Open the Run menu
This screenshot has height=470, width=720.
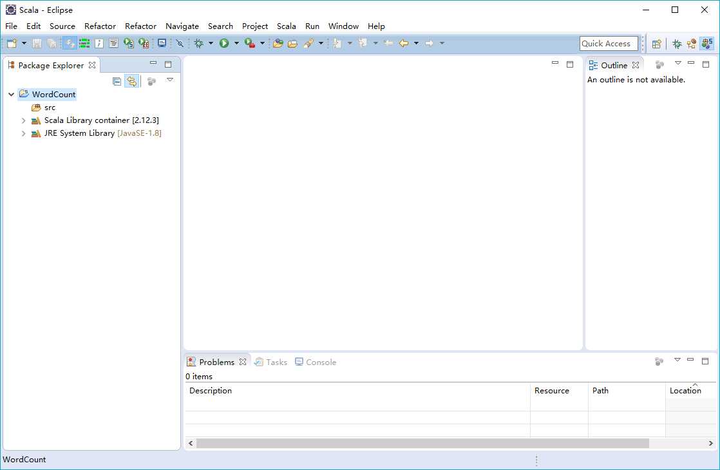tap(312, 26)
